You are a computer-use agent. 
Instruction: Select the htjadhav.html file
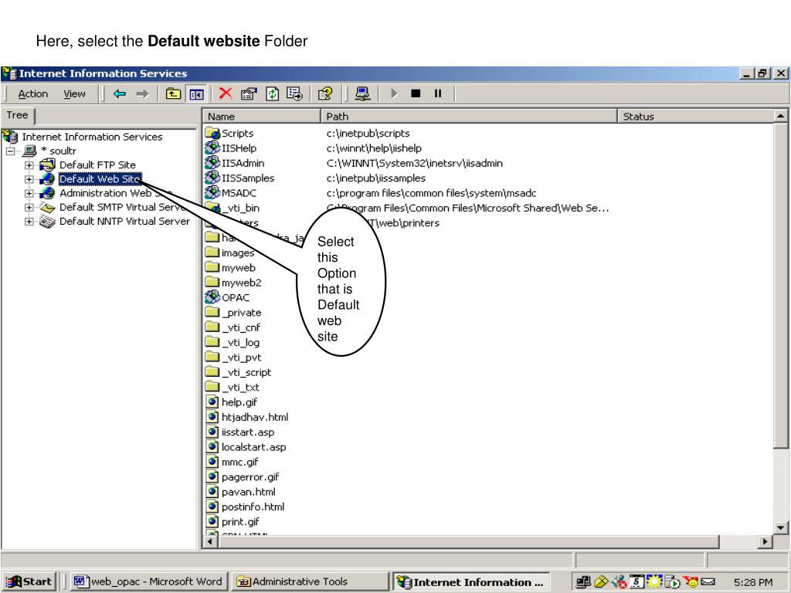point(255,417)
